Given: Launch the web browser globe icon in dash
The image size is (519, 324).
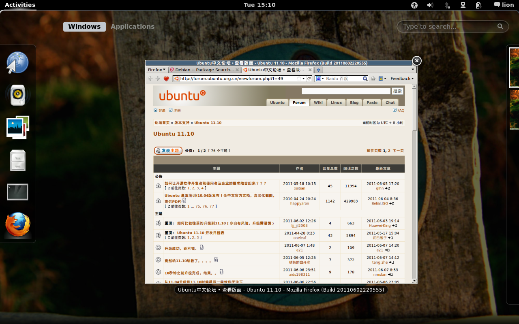Looking at the screenshot, I should click(17, 63).
